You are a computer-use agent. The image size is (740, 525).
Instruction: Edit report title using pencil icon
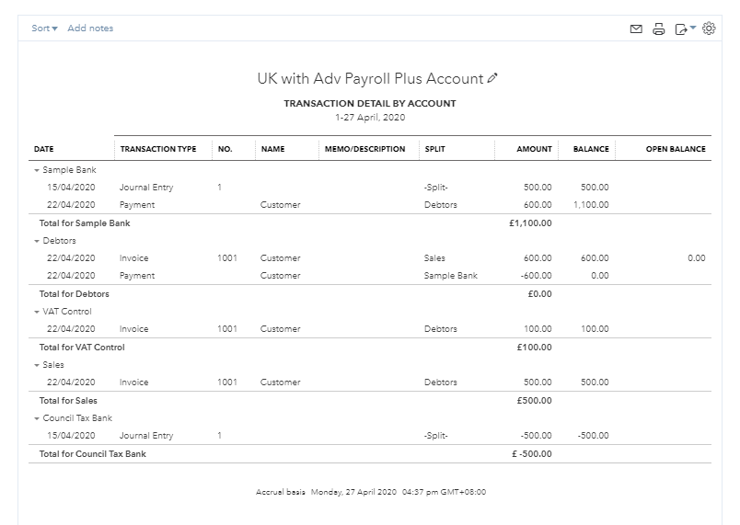(493, 79)
